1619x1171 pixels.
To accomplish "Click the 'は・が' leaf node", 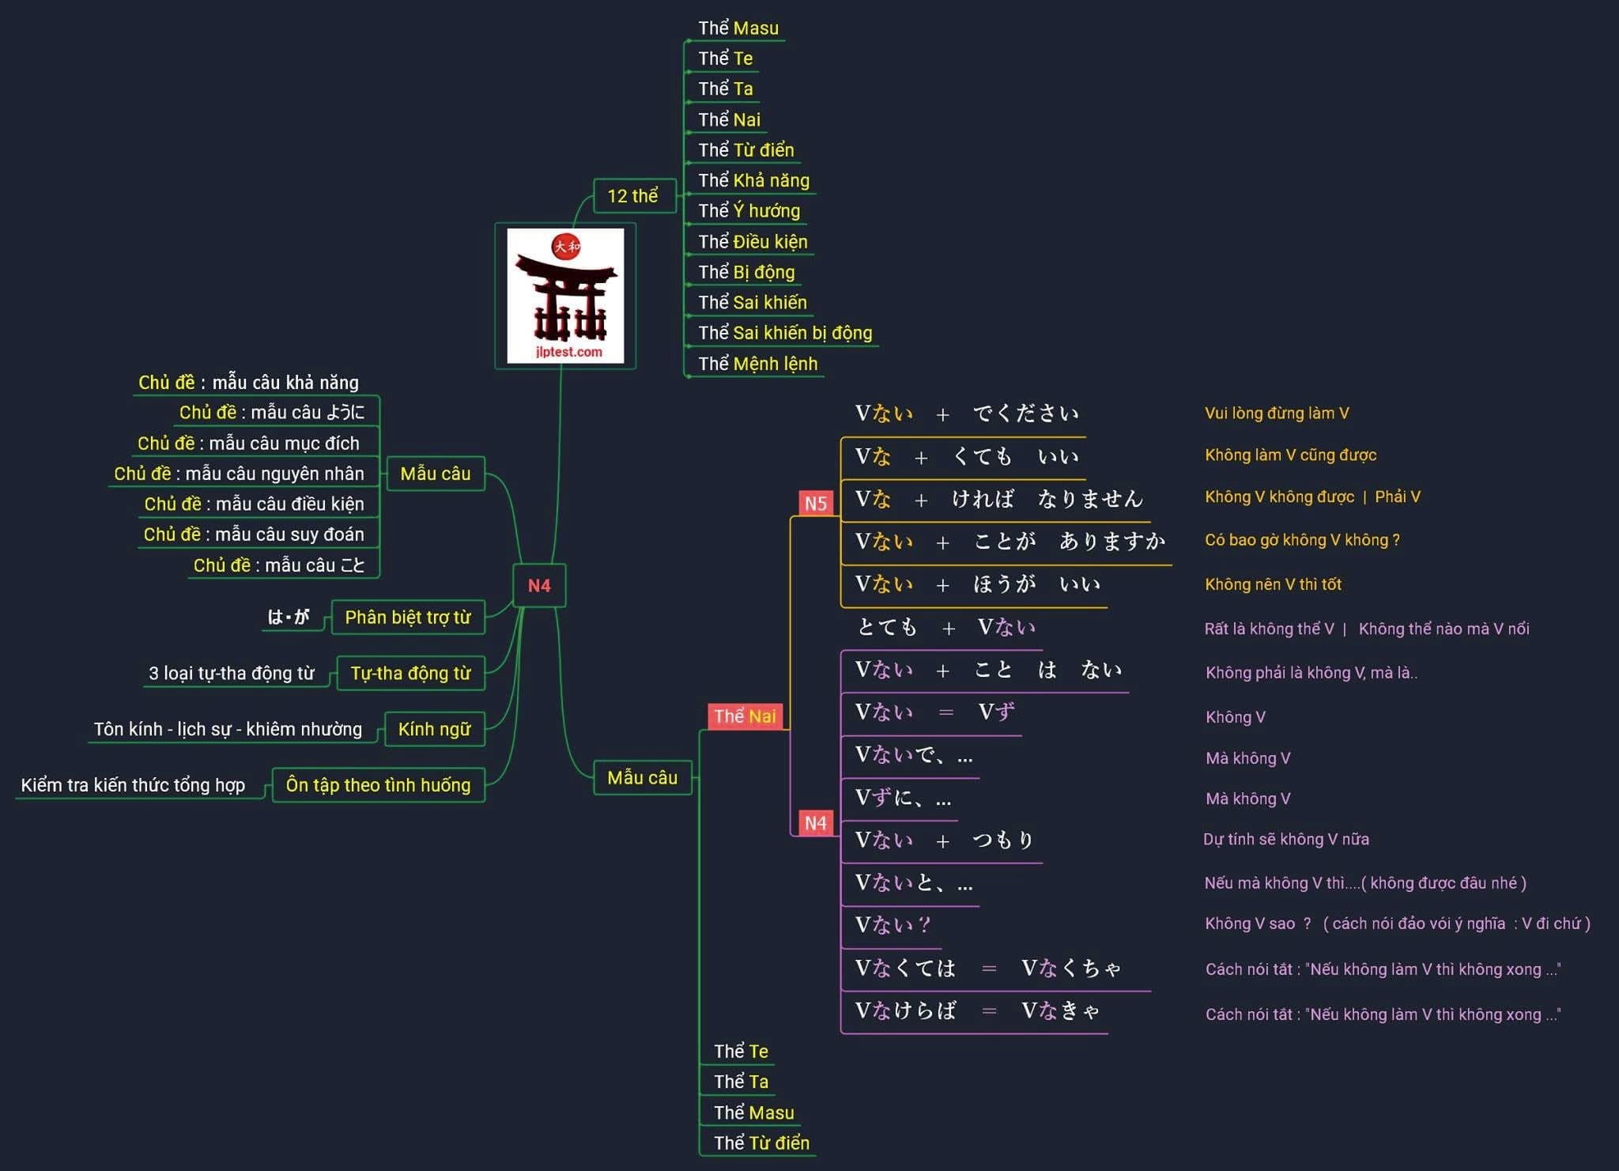I will click(288, 617).
